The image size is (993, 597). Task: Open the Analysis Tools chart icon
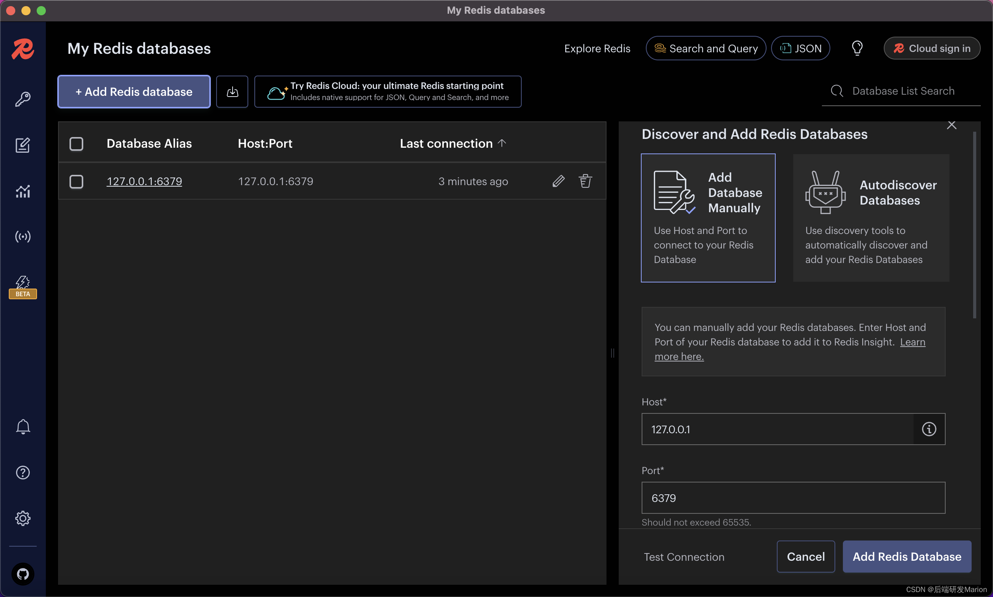coord(23,191)
